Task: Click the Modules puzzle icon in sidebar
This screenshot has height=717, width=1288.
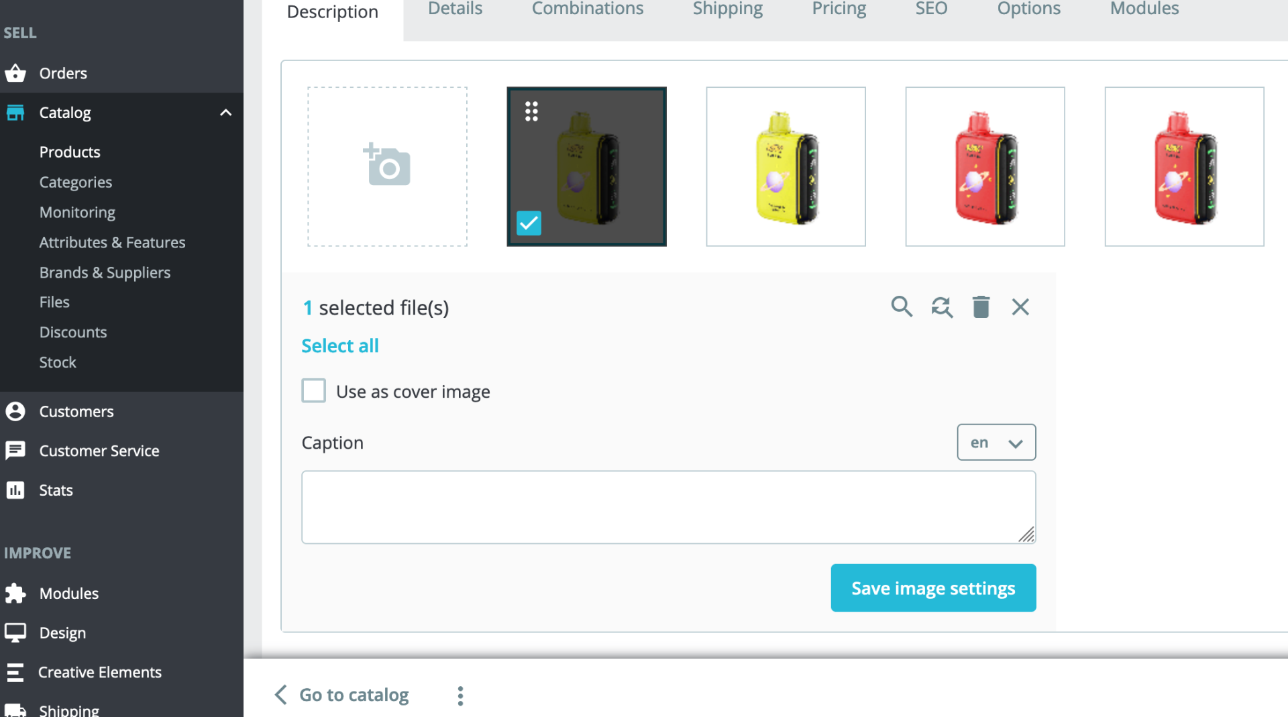Action: [15, 594]
